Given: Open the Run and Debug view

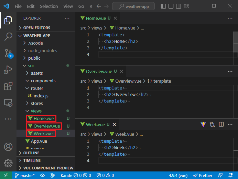Looking at the screenshot, I should [x=8, y=70].
